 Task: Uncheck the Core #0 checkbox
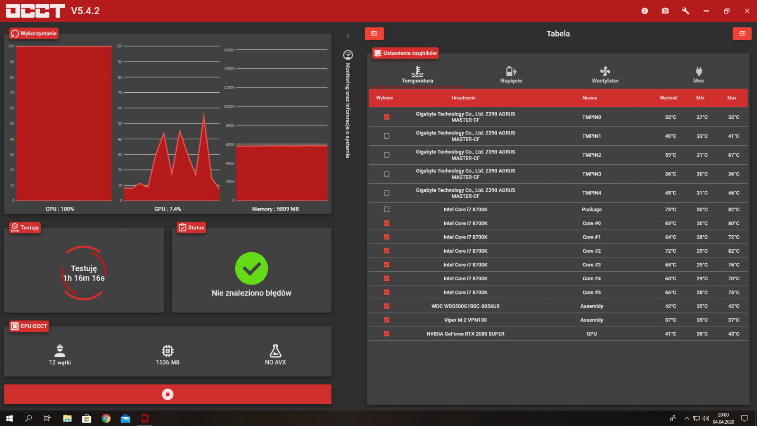(387, 223)
